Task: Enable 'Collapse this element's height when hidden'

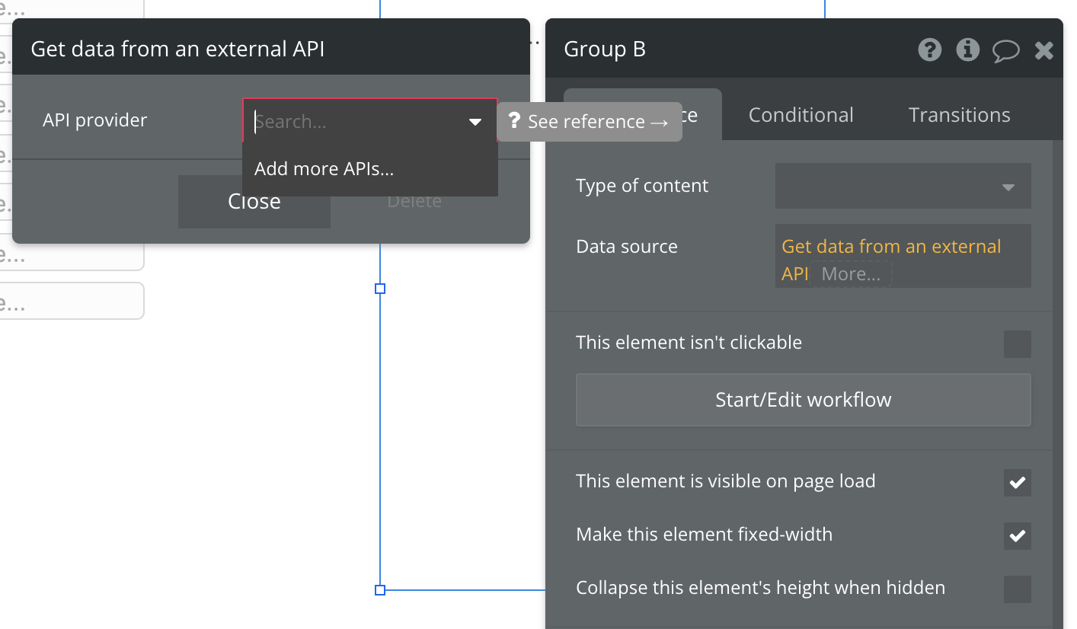Action: point(1017,589)
